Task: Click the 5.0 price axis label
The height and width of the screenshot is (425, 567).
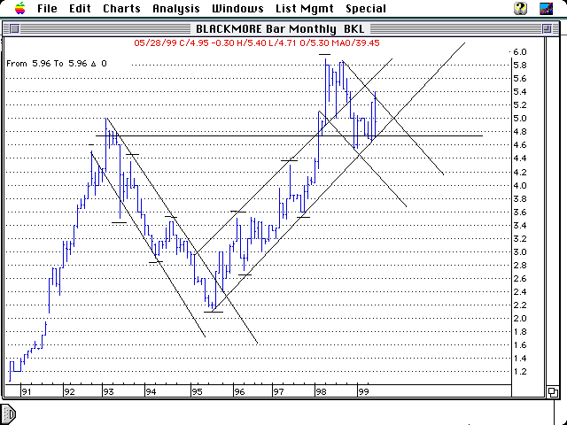Action: (520, 119)
